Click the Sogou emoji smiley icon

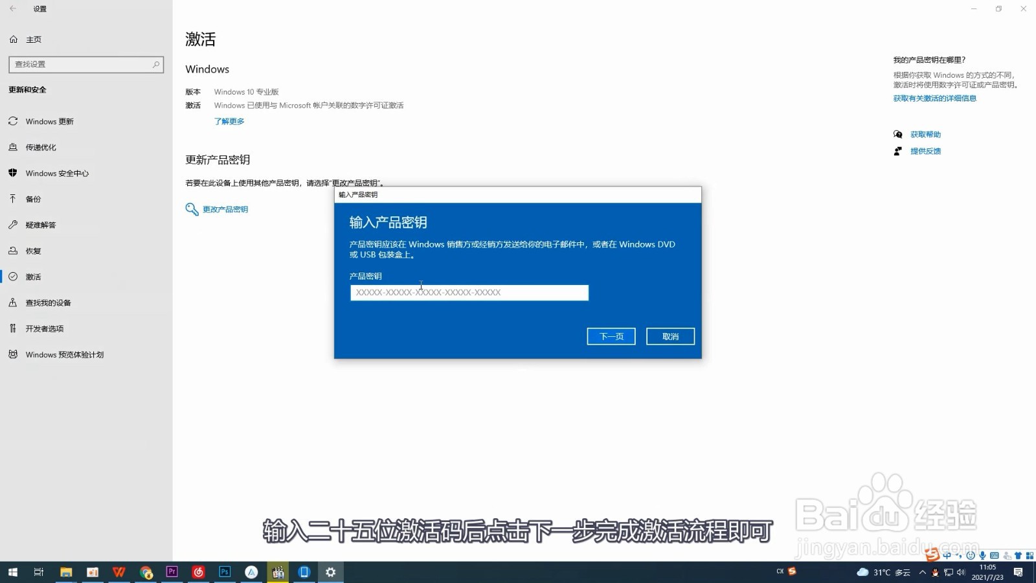click(971, 555)
